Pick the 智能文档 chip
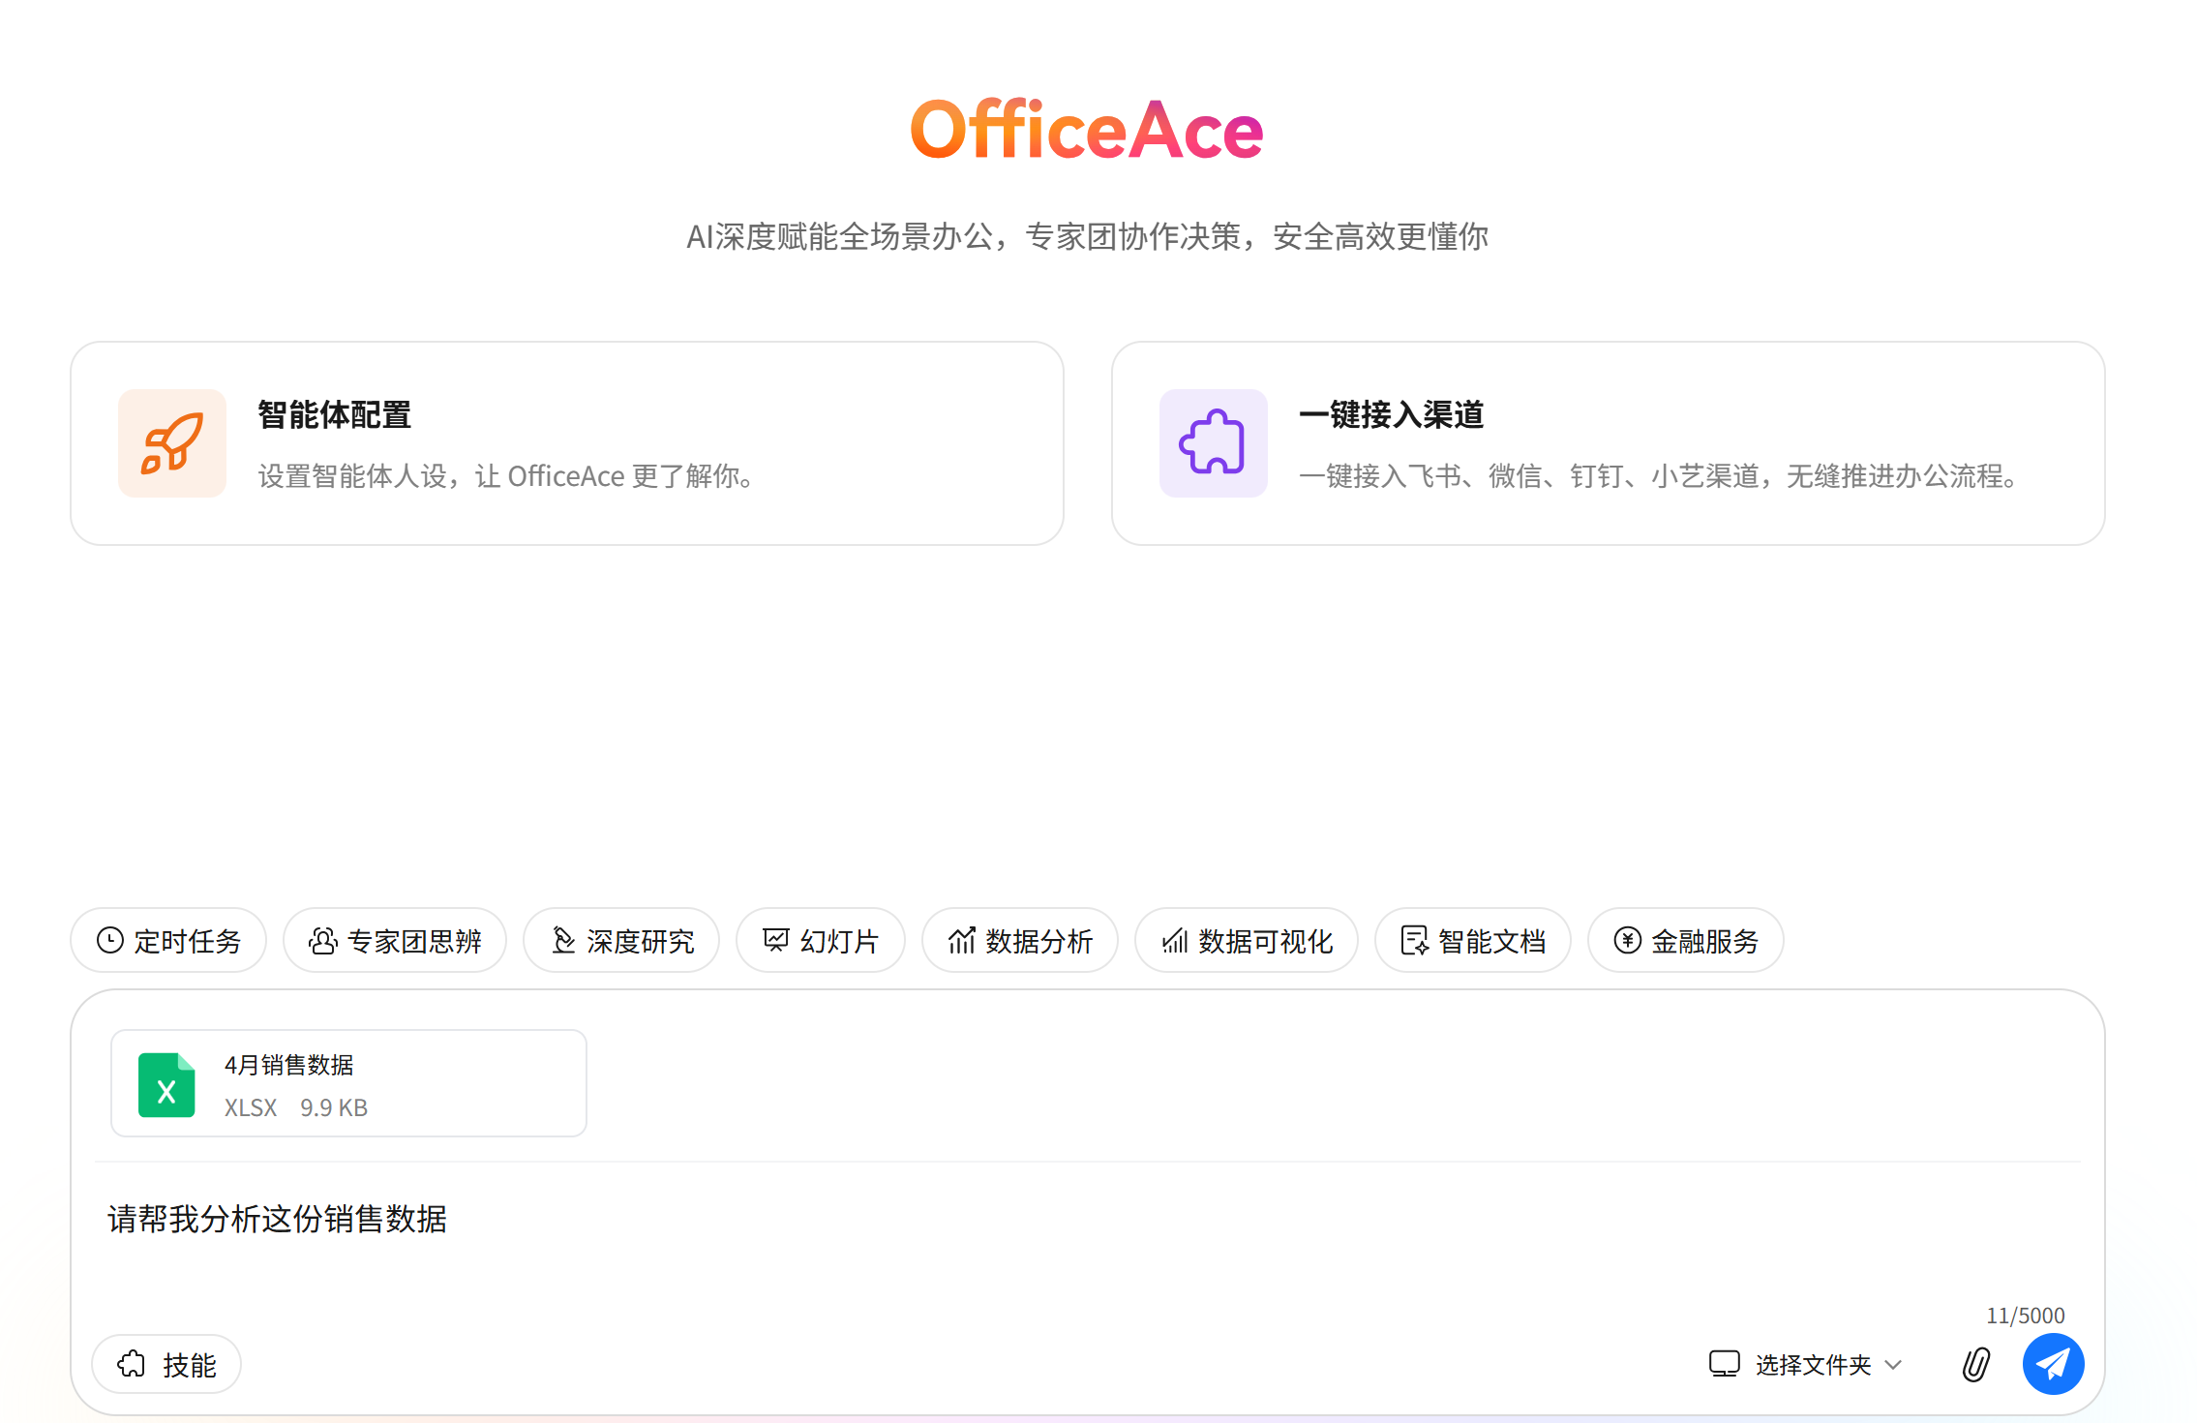The width and height of the screenshot is (2197, 1423). click(x=1473, y=940)
